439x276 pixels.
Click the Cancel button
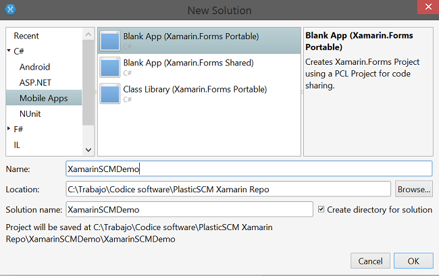[370, 261]
